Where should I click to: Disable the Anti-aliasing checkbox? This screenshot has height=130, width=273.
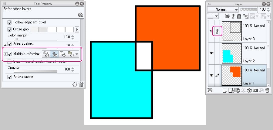tap(10, 77)
